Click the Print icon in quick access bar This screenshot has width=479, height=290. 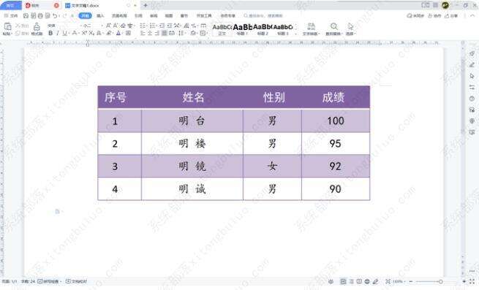(40, 15)
